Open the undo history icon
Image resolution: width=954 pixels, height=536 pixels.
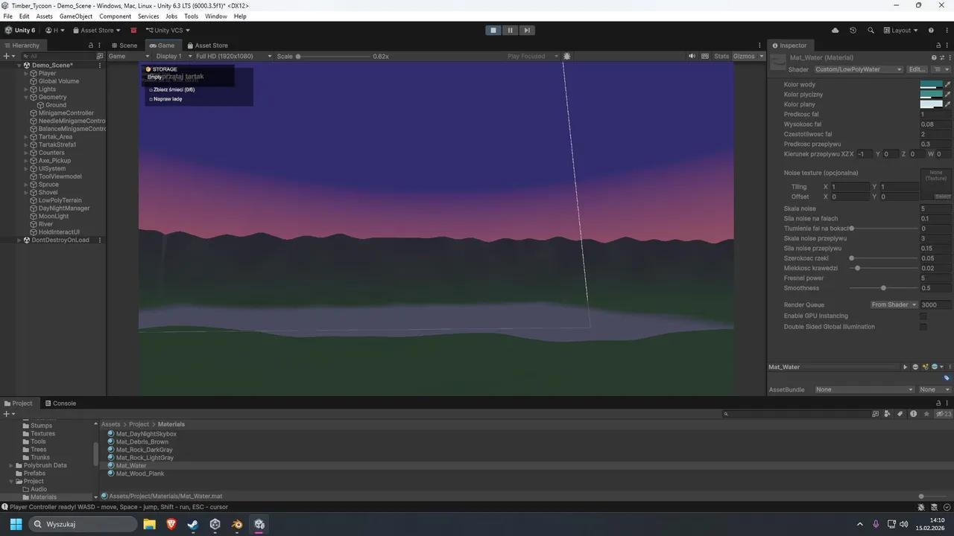(x=853, y=31)
